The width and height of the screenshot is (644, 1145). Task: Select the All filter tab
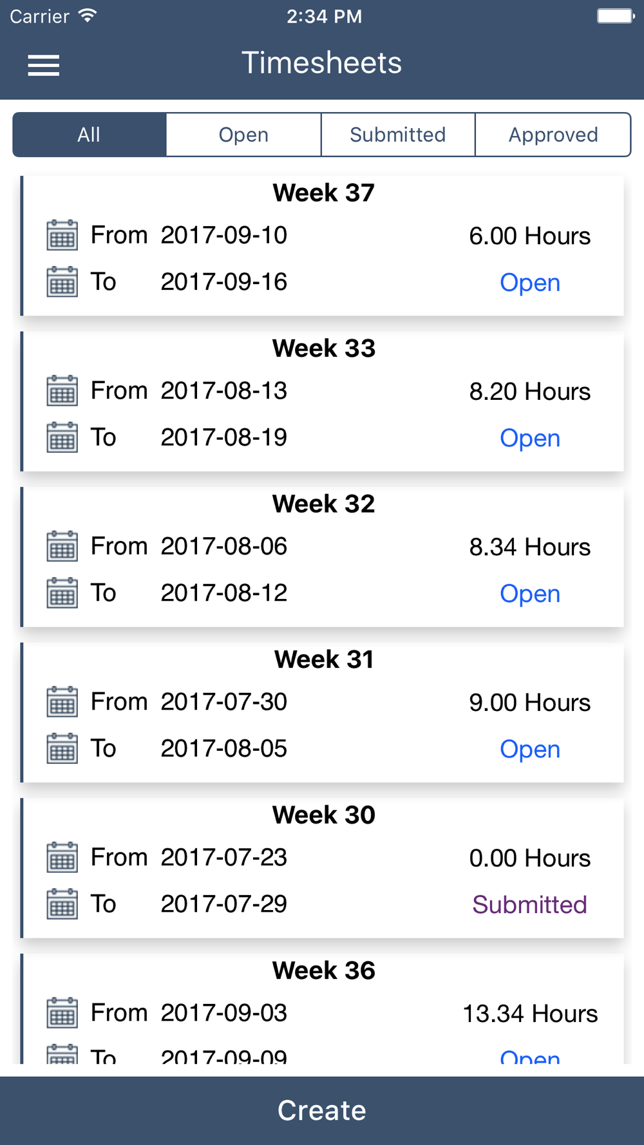point(90,135)
